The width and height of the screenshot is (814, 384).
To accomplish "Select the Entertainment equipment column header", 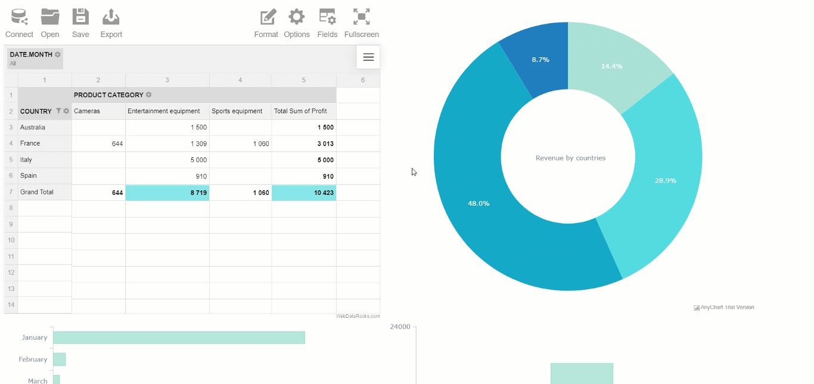I will 167,112.
